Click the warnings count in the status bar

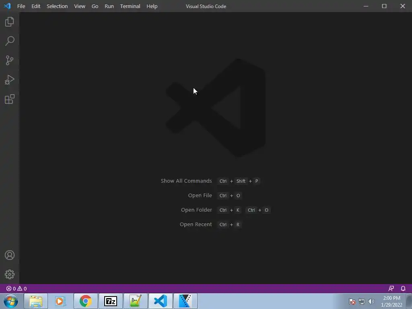pyautogui.click(x=22, y=288)
